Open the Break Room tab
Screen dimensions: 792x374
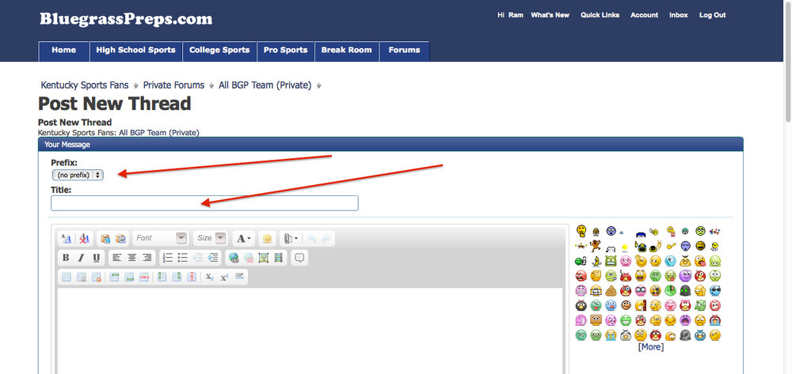[347, 51]
